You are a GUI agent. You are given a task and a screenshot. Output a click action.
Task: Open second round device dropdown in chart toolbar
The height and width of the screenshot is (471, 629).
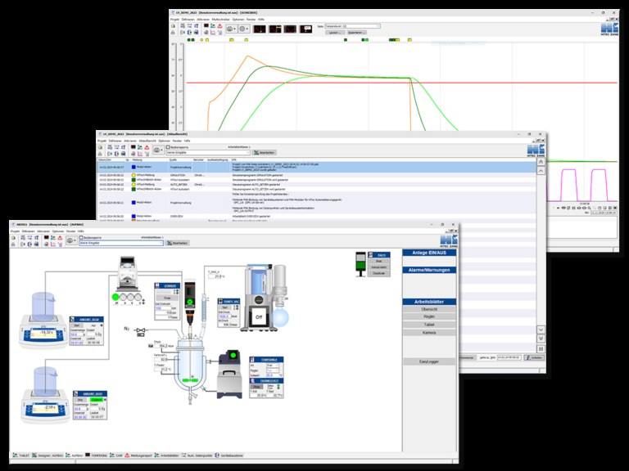click(x=243, y=29)
